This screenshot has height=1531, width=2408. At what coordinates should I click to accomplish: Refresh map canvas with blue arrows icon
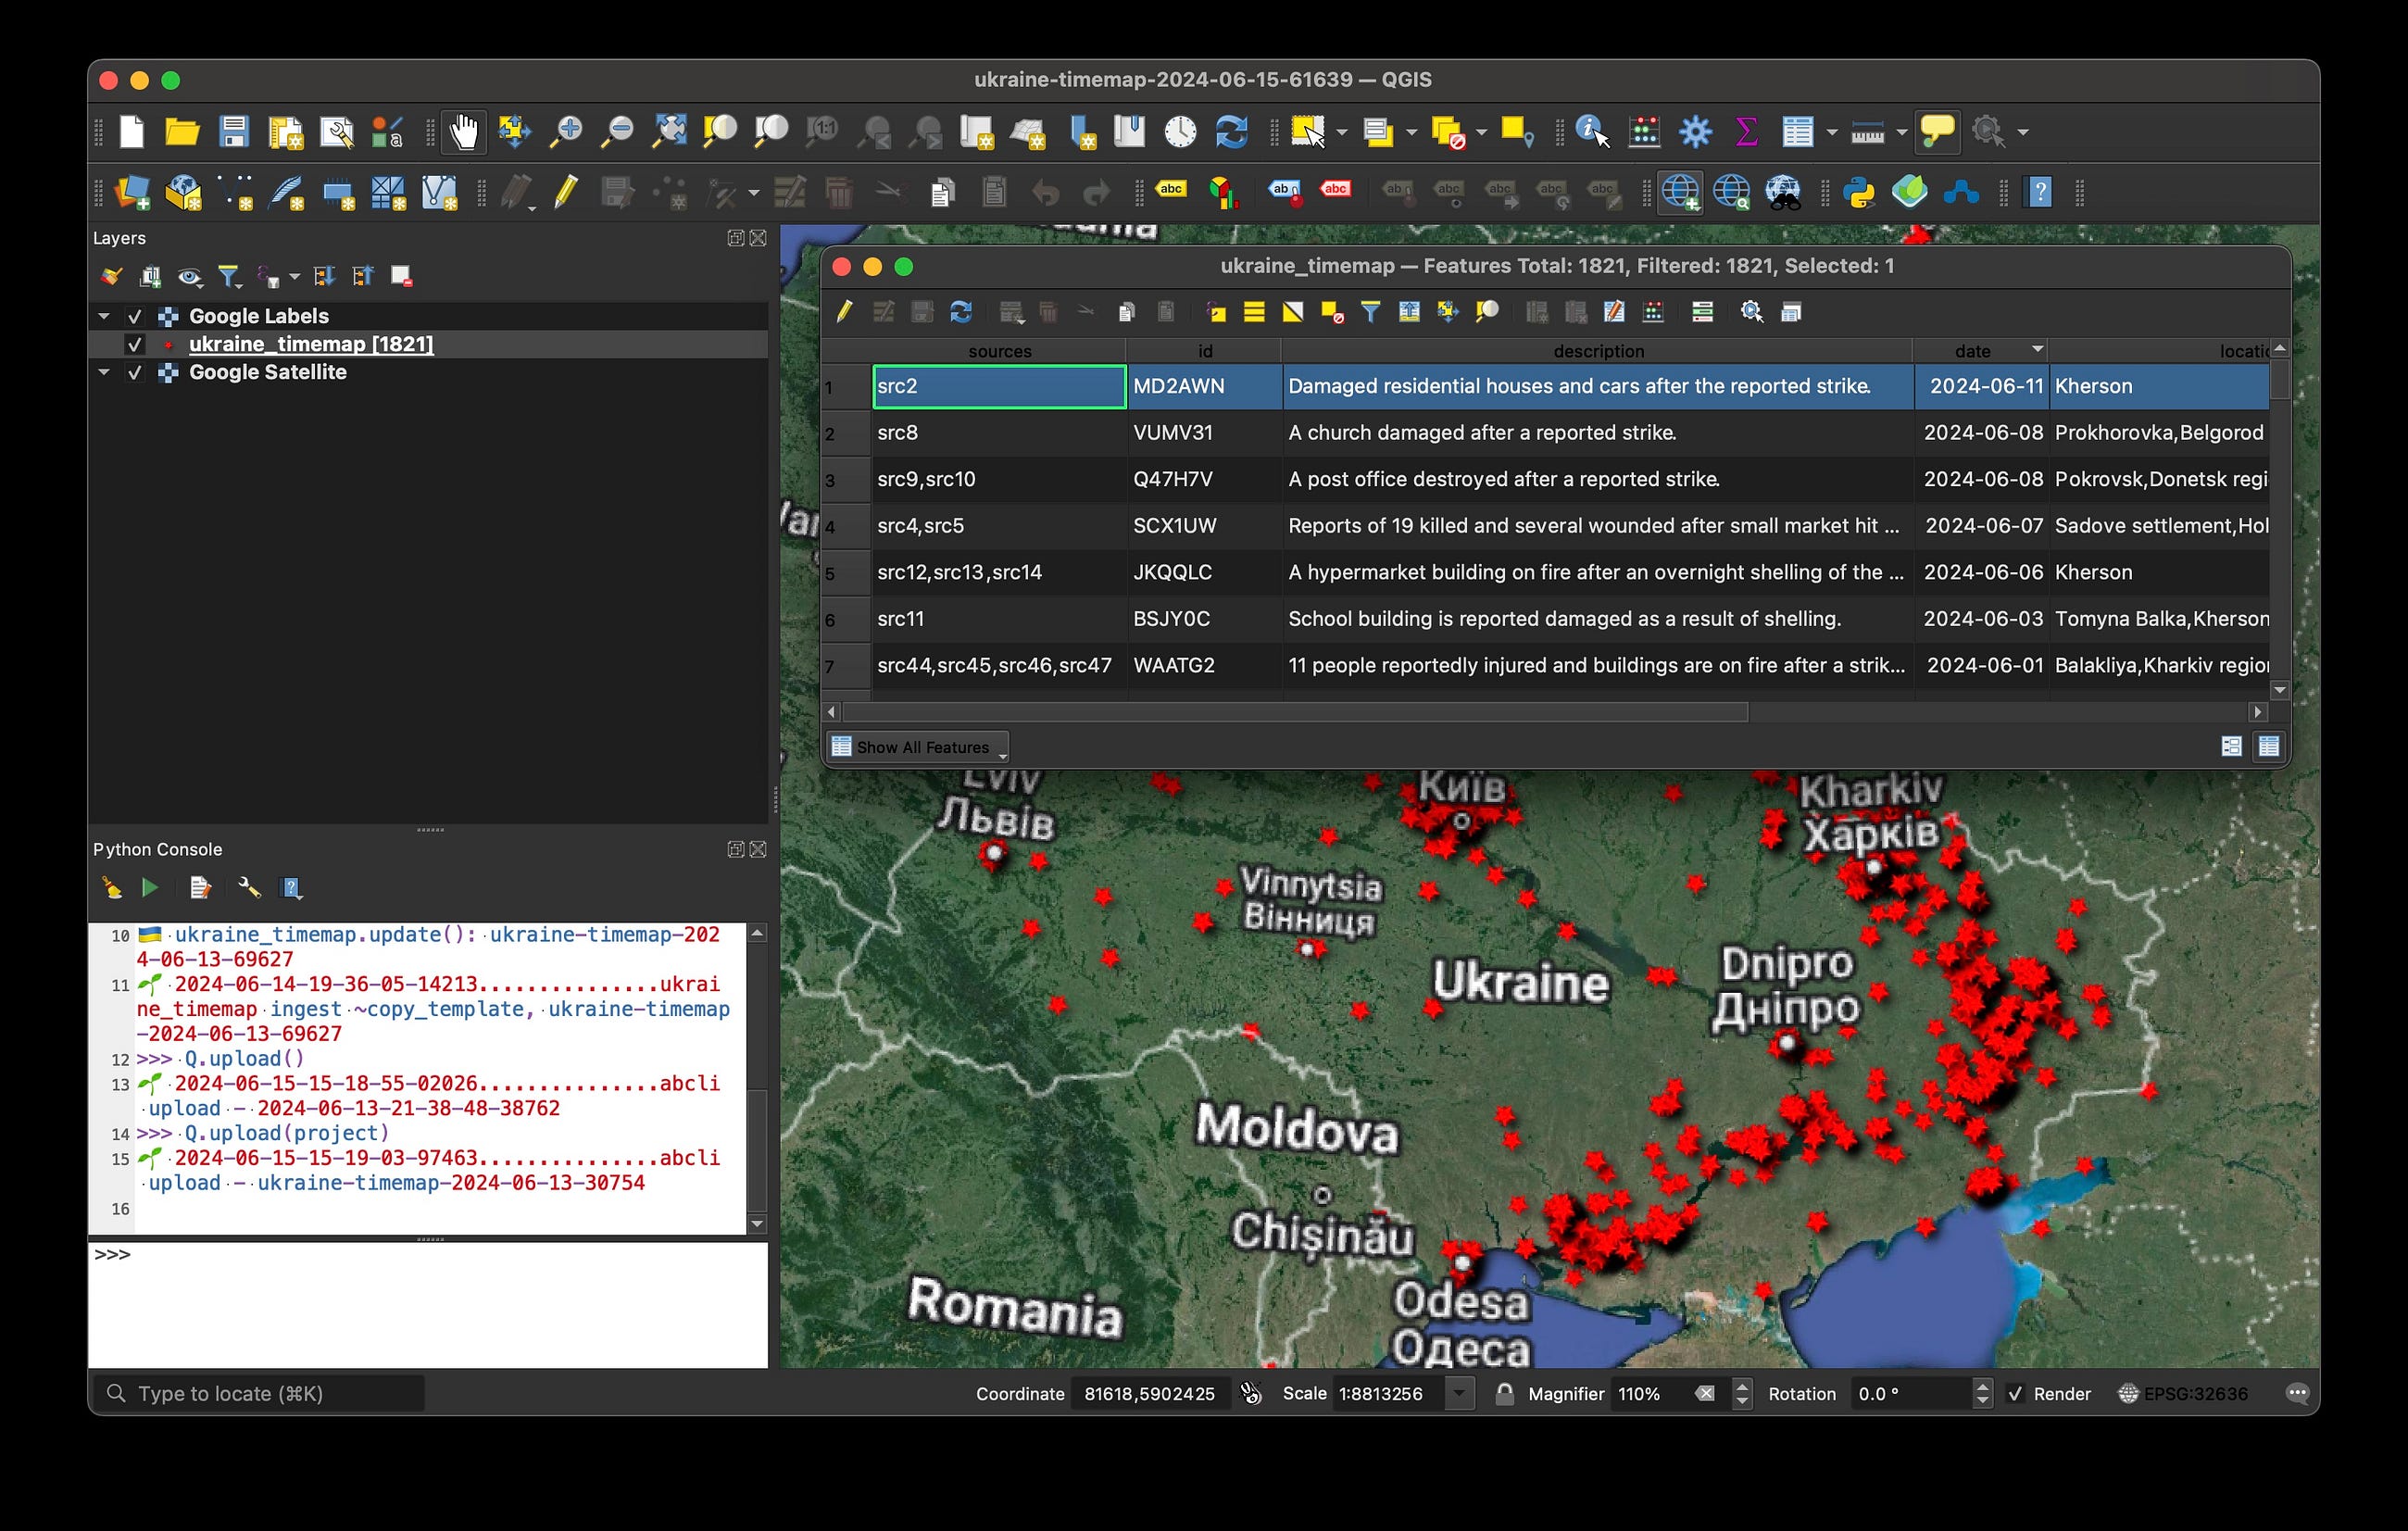[1232, 131]
